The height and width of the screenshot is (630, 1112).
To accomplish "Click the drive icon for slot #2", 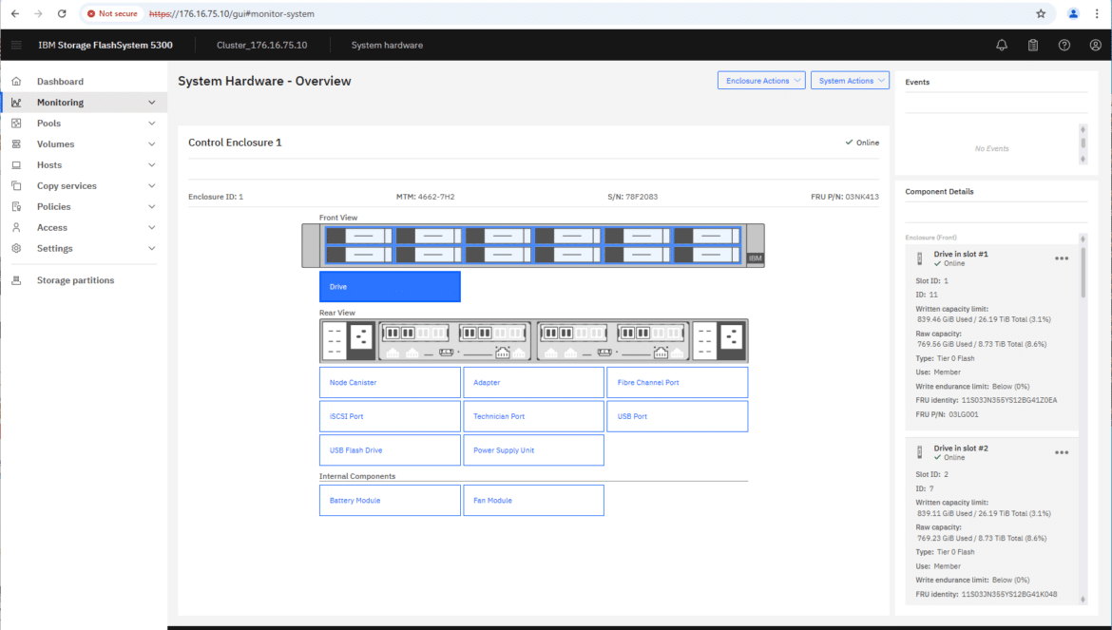I will coord(920,452).
